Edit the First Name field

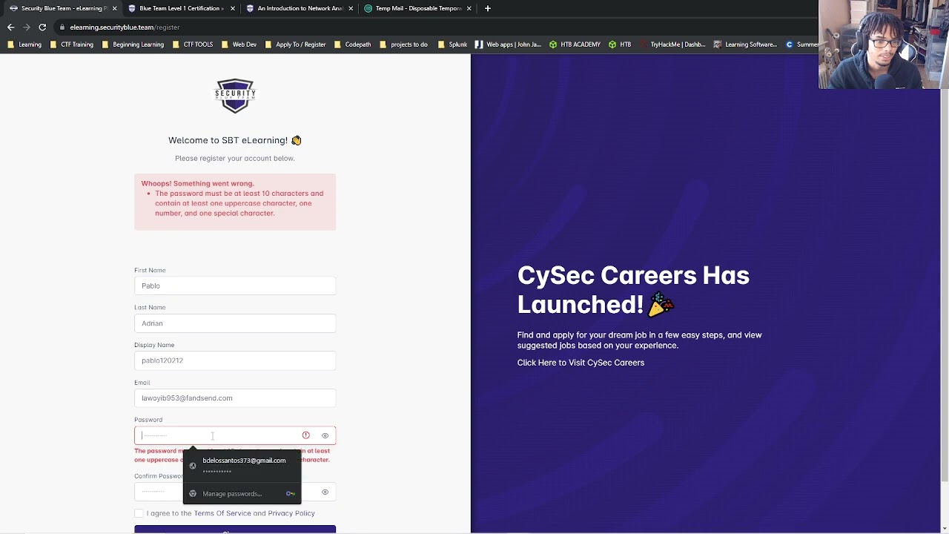235,286
